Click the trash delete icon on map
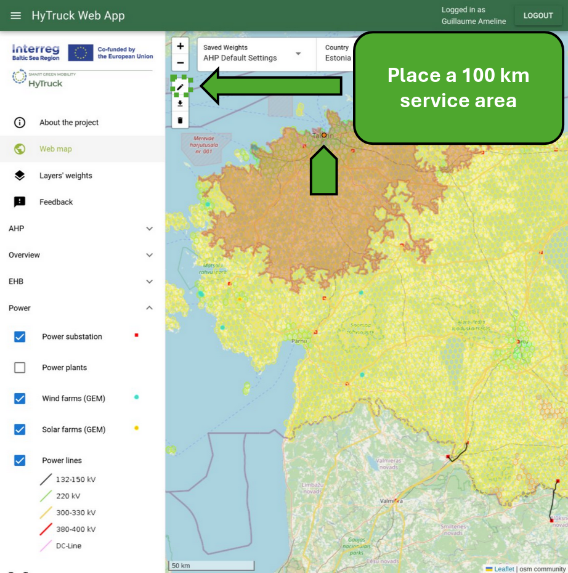 (x=180, y=120)
